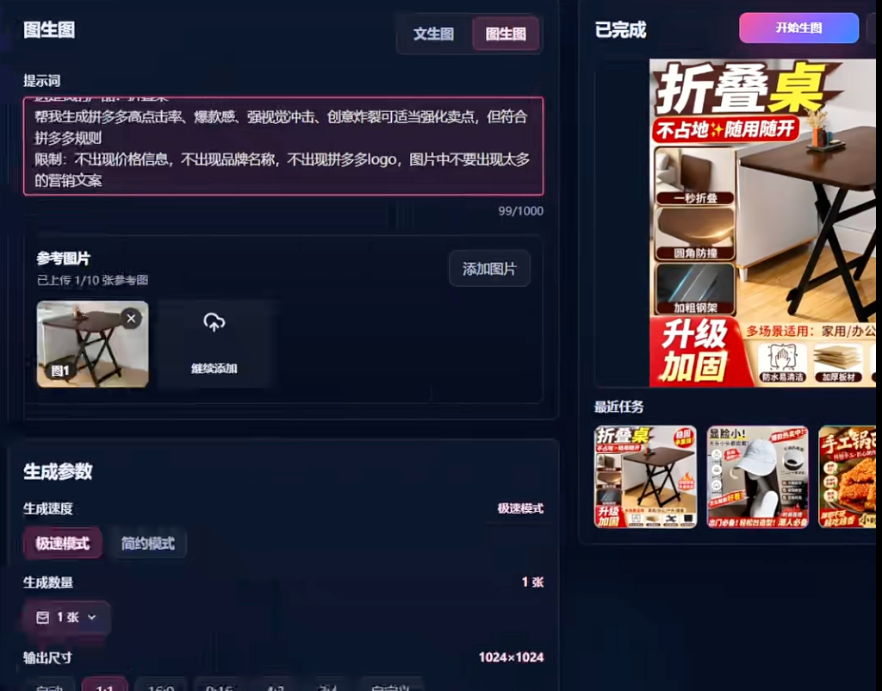Open the recent task fried food thumbnail
This screenshot has width=882, height=691.
(848, 476)
